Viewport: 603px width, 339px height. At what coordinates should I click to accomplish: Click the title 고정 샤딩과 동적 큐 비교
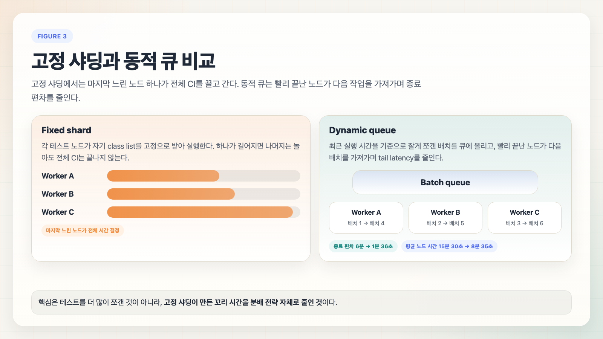[x=123, y=61]
